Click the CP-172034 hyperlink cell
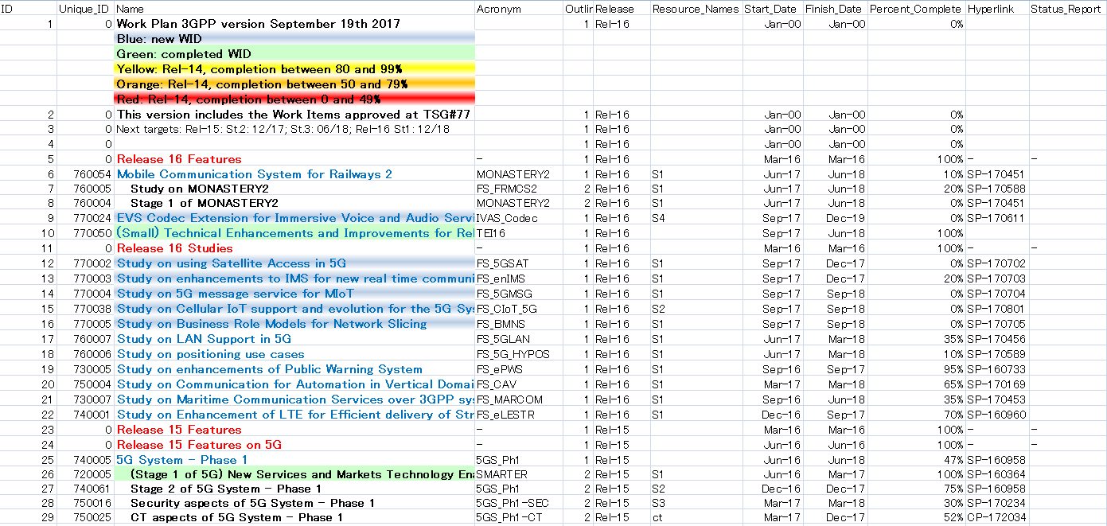The width and height of the screenshot is (1107, 526). click(x=997, y=517)
